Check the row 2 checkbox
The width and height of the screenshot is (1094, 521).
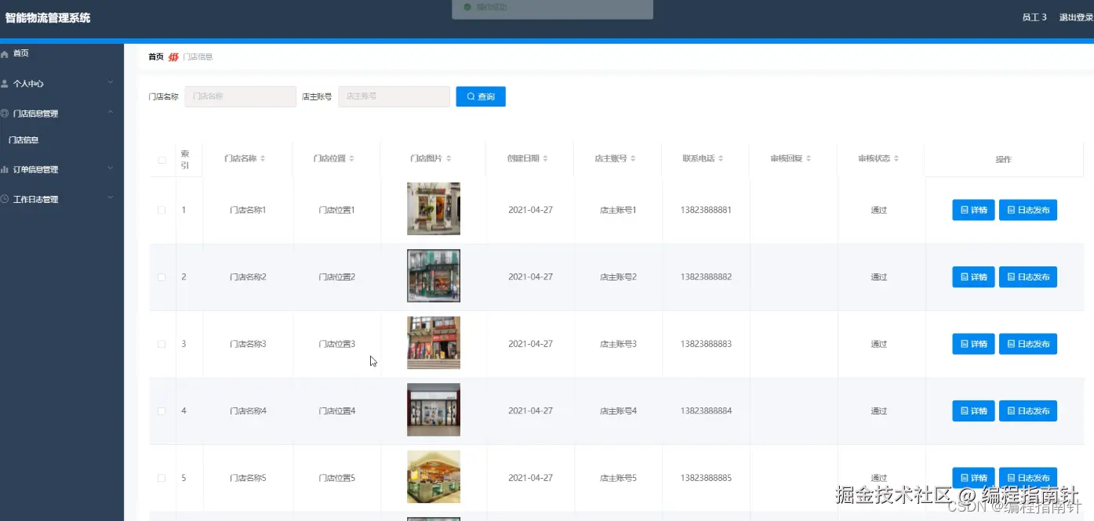coord(162,277)
